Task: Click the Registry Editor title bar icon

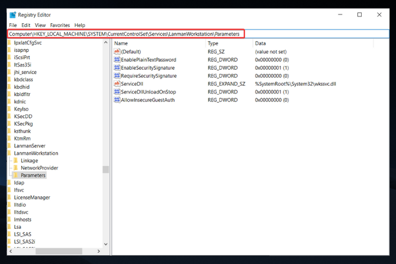Action: click(13, 15)
